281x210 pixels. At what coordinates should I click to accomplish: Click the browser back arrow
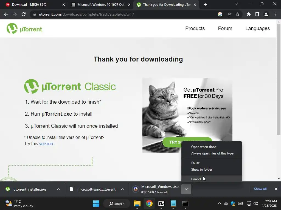(x=6, y=14)
